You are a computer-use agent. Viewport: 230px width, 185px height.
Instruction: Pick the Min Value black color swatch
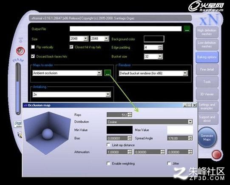click(119, 130)
